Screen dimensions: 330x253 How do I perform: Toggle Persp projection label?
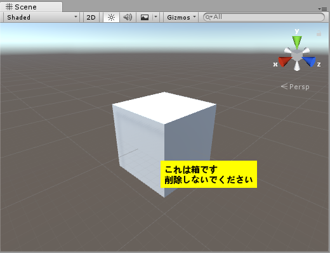[295, 87]
